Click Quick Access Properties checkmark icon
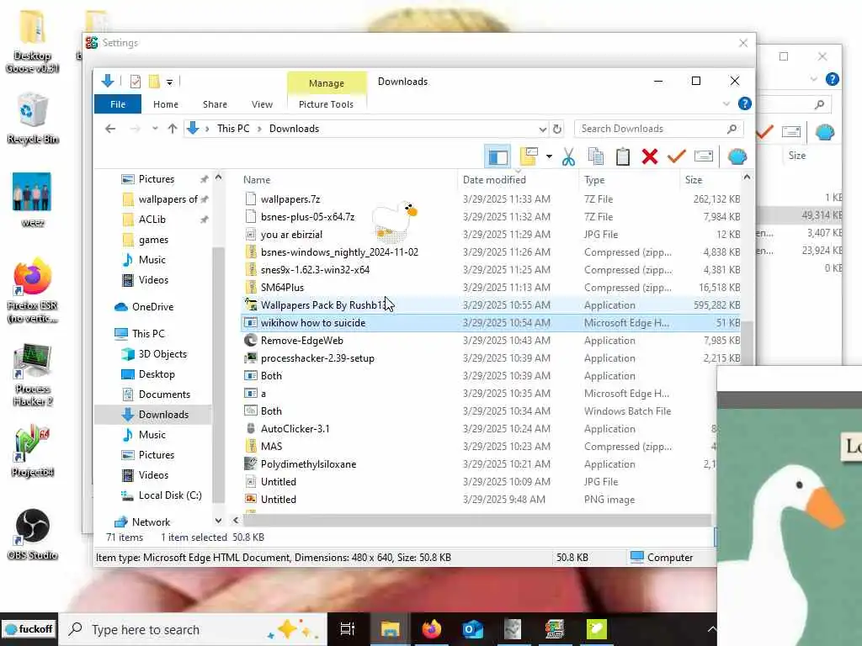Screen dimensions: 862x646 (x=136, y=82)
